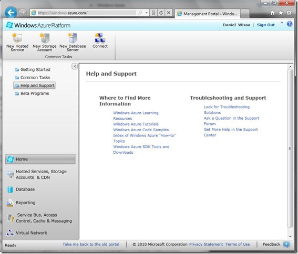
Task: Click the content scrollbar up arrow
Action: tap(290, 67)
